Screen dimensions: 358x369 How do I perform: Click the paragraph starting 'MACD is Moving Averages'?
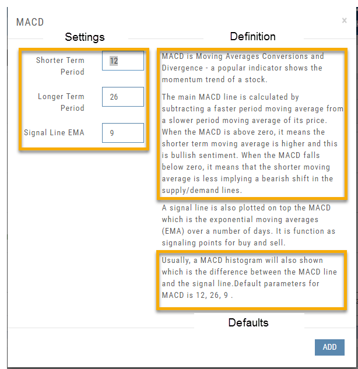(x=251, y=68)
